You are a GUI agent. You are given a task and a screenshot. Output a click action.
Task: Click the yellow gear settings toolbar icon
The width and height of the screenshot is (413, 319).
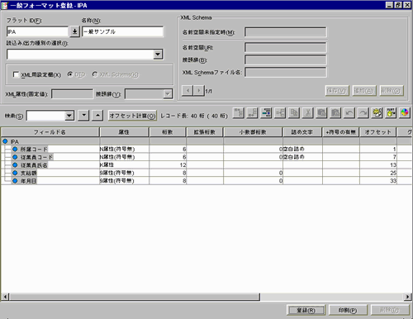point(377,113)
